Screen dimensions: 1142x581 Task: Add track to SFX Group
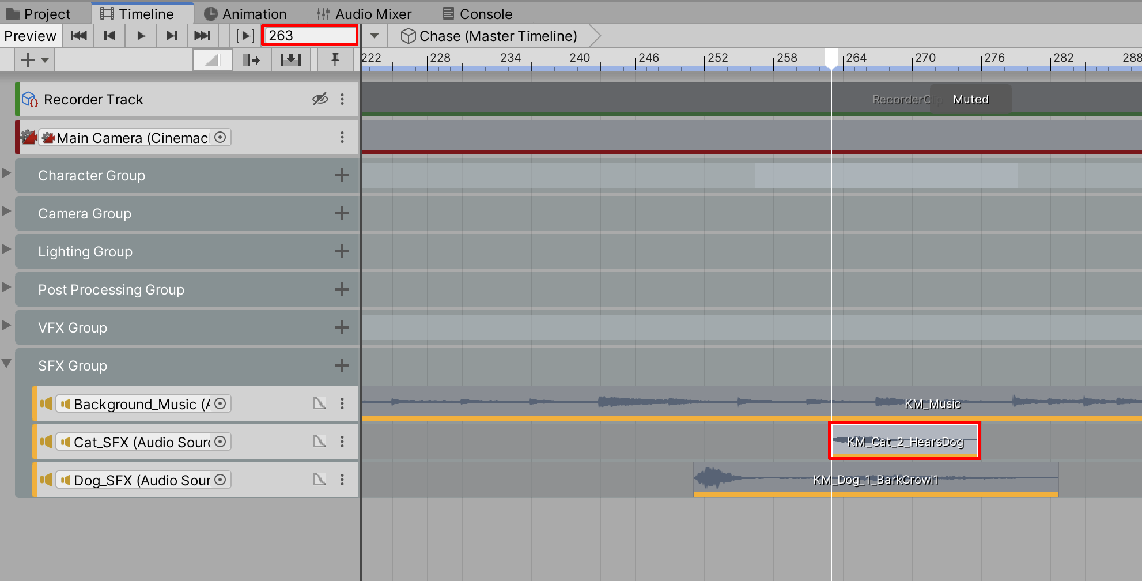click(x=342, y=365)
